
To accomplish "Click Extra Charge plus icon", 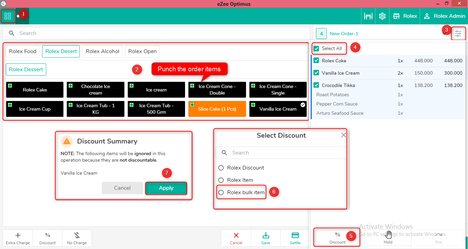I will pos(18,235).
